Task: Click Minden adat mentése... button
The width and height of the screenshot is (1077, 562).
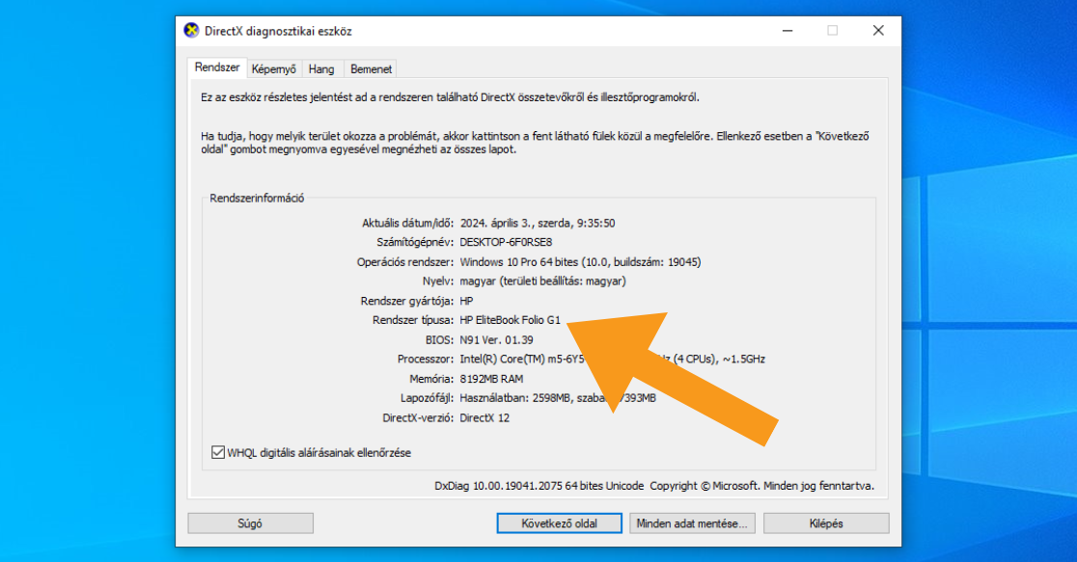Action: point(692,523)
